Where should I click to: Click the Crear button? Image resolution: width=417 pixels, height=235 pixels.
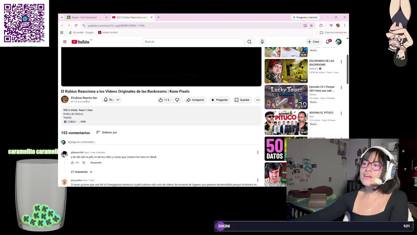(313, 42)
